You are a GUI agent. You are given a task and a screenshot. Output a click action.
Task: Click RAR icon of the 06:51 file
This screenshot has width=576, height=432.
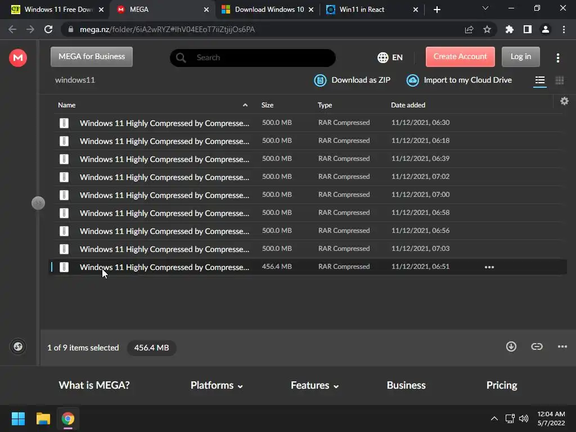[x=64, y=267]
